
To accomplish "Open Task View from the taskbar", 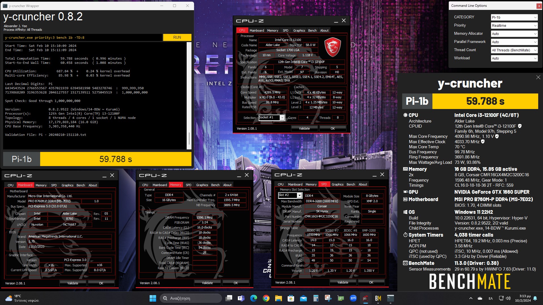I will click(x=229, y=298).
